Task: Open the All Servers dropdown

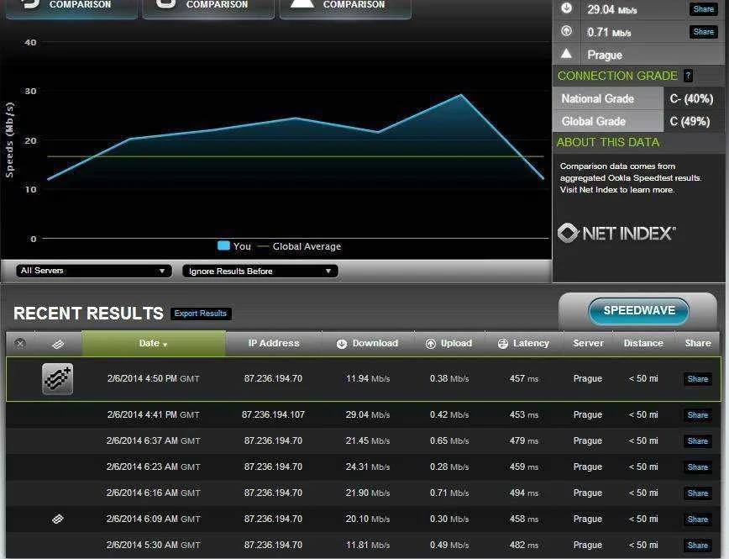Action: pos(93,271)
